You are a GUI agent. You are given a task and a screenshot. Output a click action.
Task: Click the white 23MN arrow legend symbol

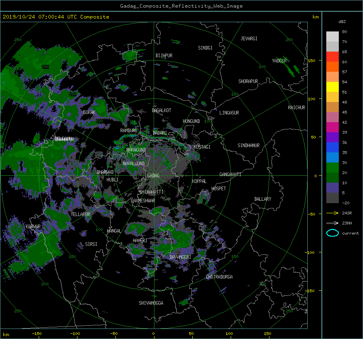point(332,223)
